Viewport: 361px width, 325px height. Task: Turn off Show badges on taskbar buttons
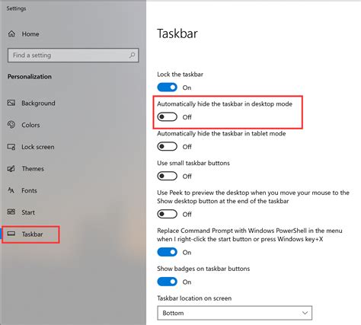(167, 282)
